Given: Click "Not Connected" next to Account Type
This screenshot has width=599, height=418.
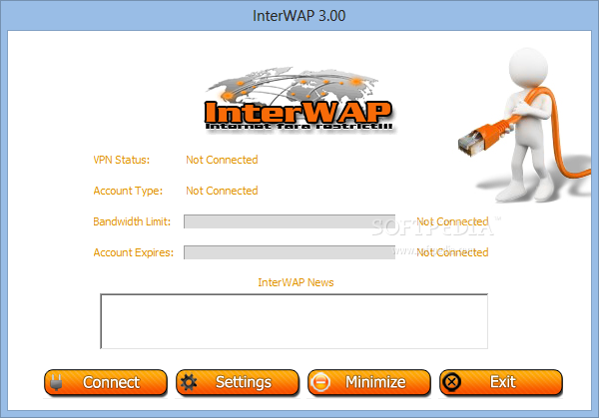Looking at the screenshot, I should [222, 191].
